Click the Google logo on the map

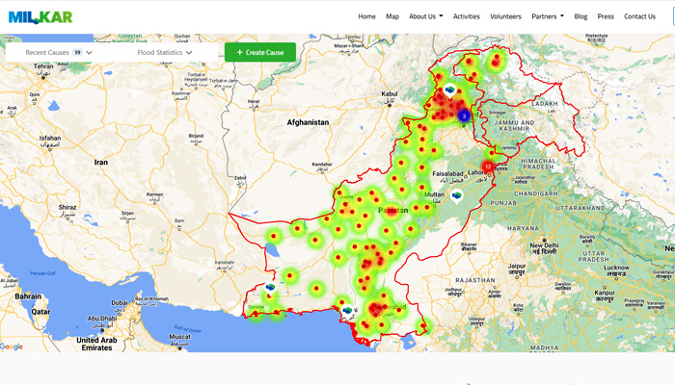[x=12, y=346]
